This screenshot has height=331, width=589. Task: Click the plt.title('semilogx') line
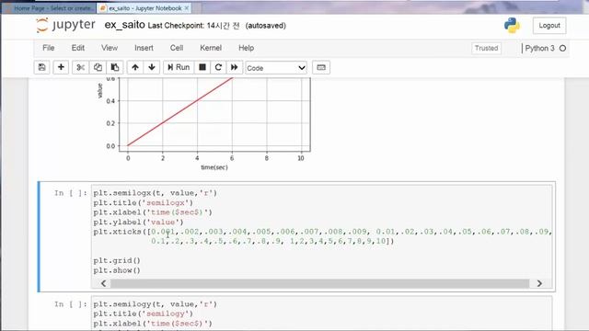click(x=144, y=203)
